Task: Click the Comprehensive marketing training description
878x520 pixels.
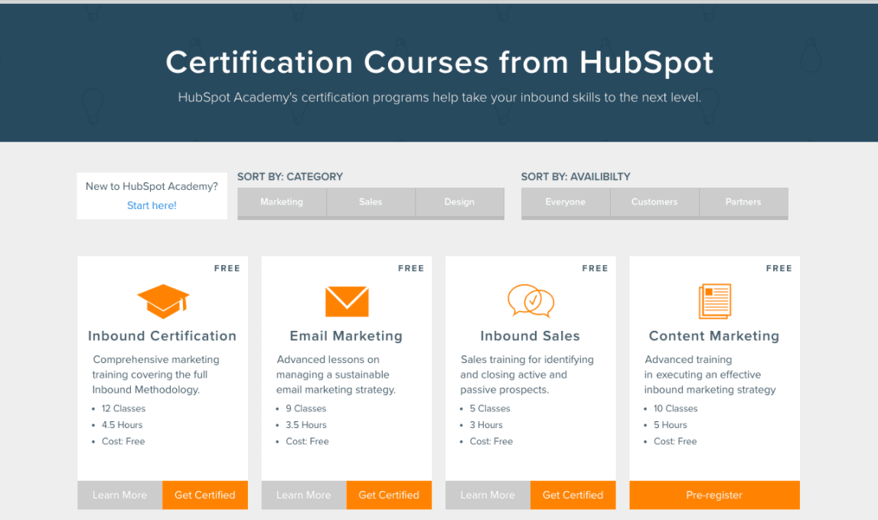Action: [x=155, y=374]
